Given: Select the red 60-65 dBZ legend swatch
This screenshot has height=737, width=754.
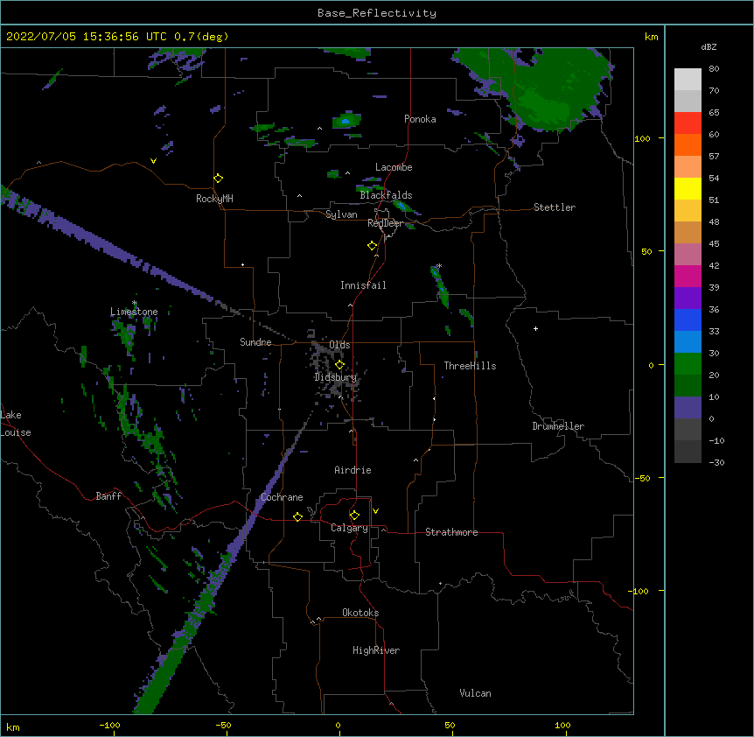Looking at the screenshot, I should [688, 123].
